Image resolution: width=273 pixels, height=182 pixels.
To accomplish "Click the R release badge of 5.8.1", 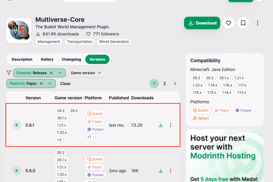I will [x=17, y=125].
